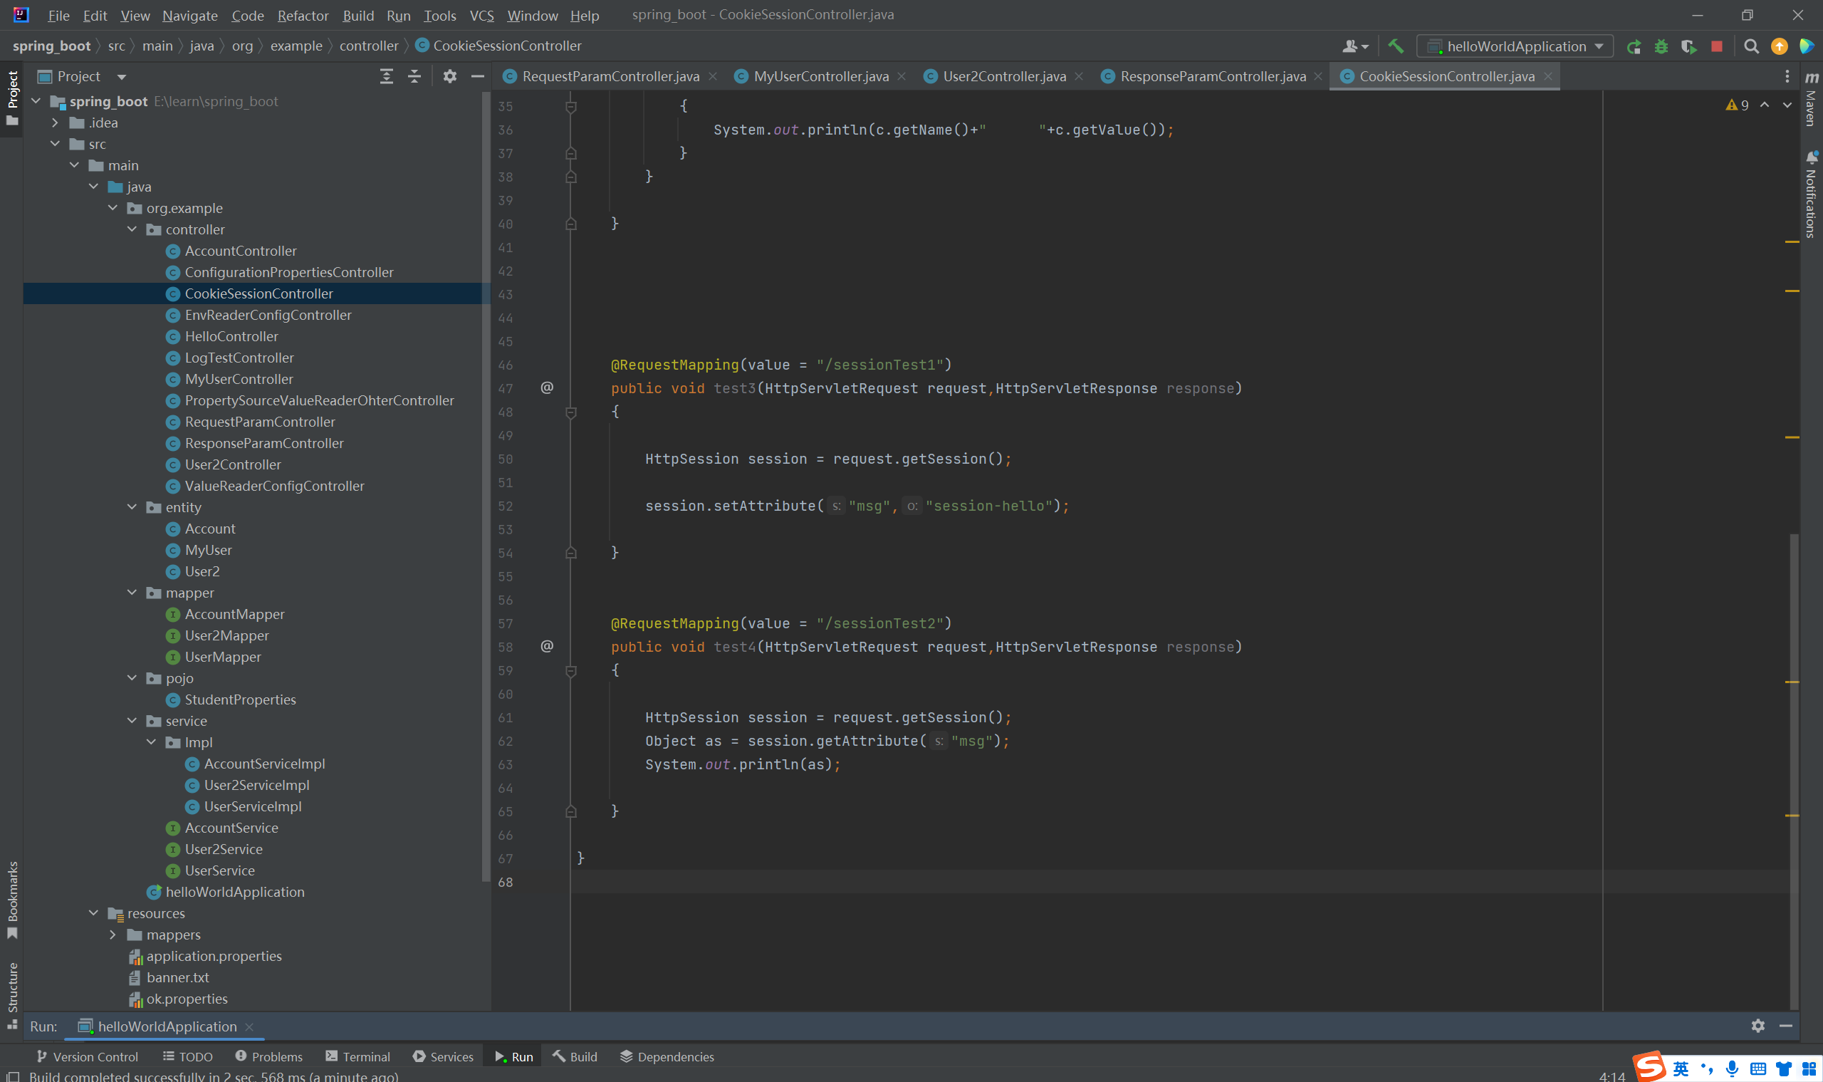Open helloWorldApplication run configuration dropdown
Screen dimensions: 1823x1082
[x=1515, y=47]
